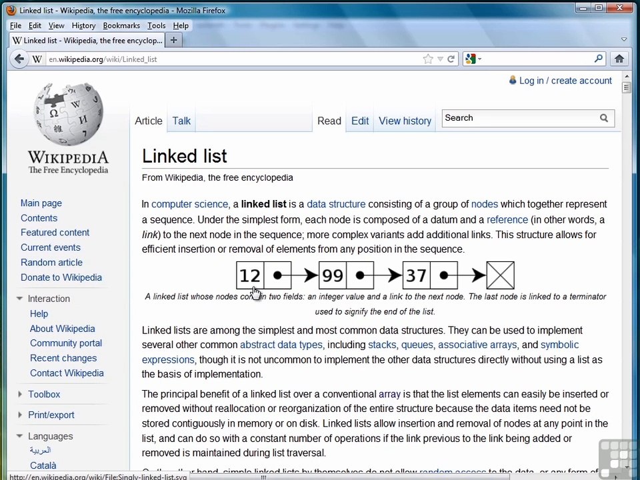
Task: Open the History menu
Action: pos(84,26)
